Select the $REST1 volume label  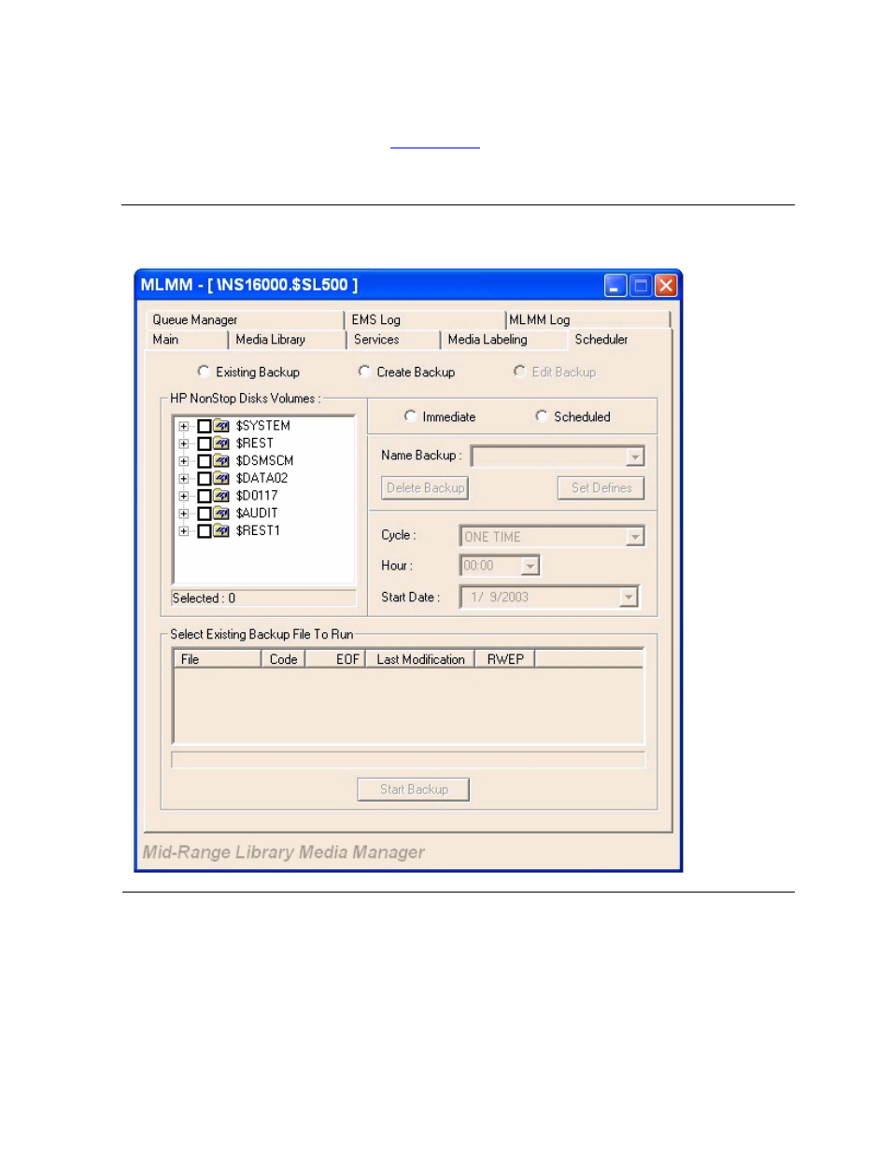pyautogui.click(x=259, y=531)
